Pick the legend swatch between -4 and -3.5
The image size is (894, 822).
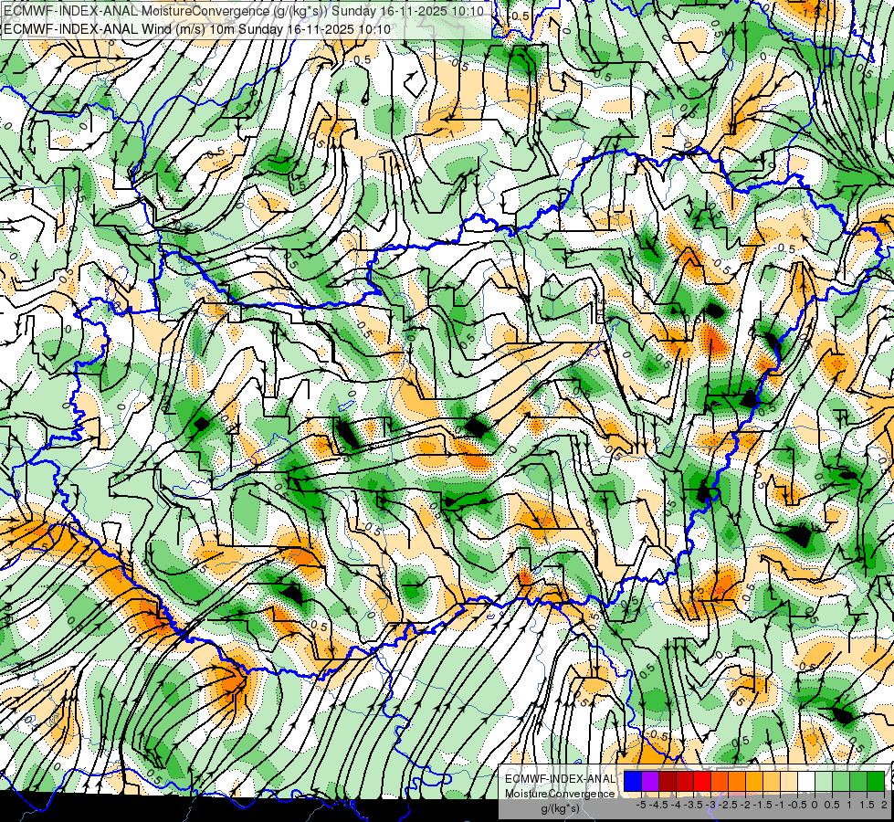[685, 782]
